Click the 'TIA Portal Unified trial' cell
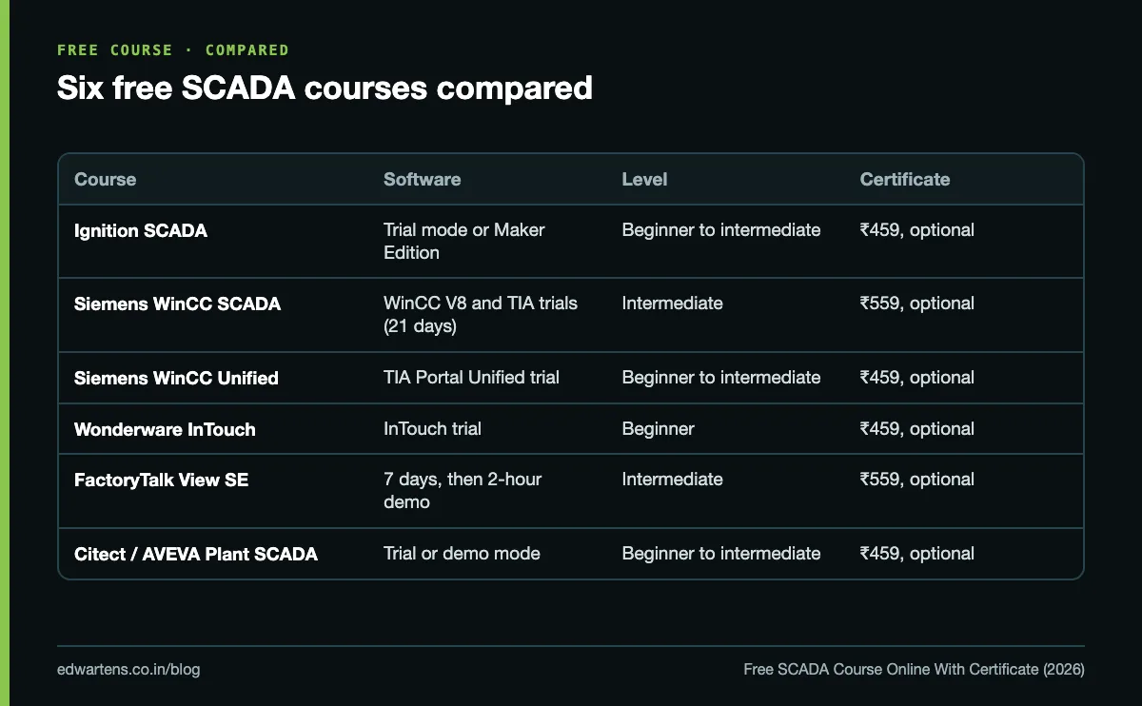The height and width of the screenshot is (706, 1142). 471,377
